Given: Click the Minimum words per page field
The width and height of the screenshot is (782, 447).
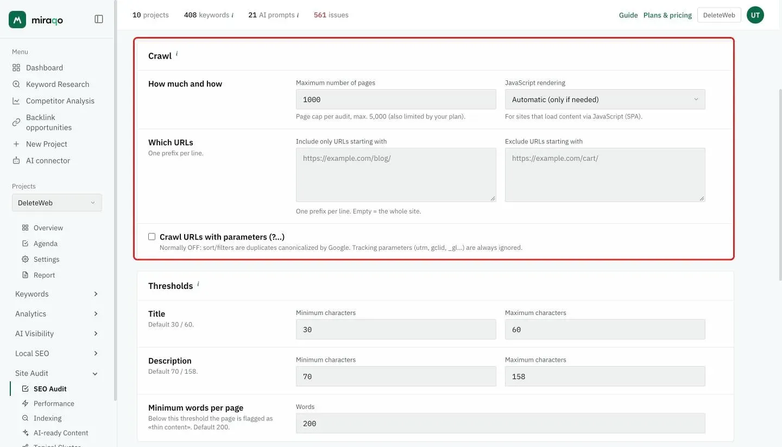Looking at the screenshot, I should (500, 424).
